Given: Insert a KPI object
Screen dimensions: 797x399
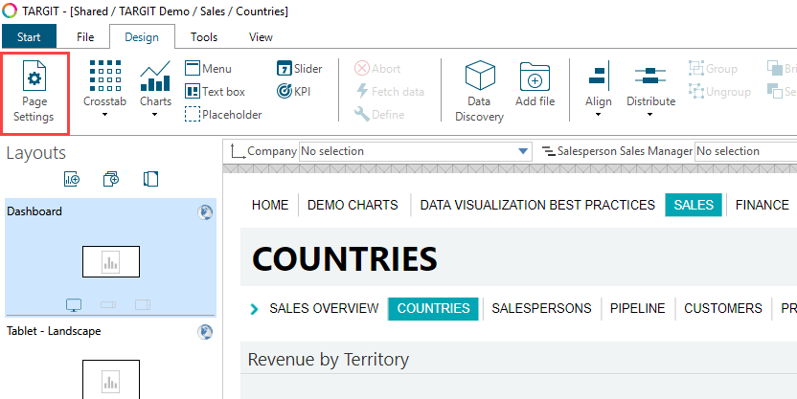Looking at the screenshot, I should pyautogui.click(x=293, y=91).
